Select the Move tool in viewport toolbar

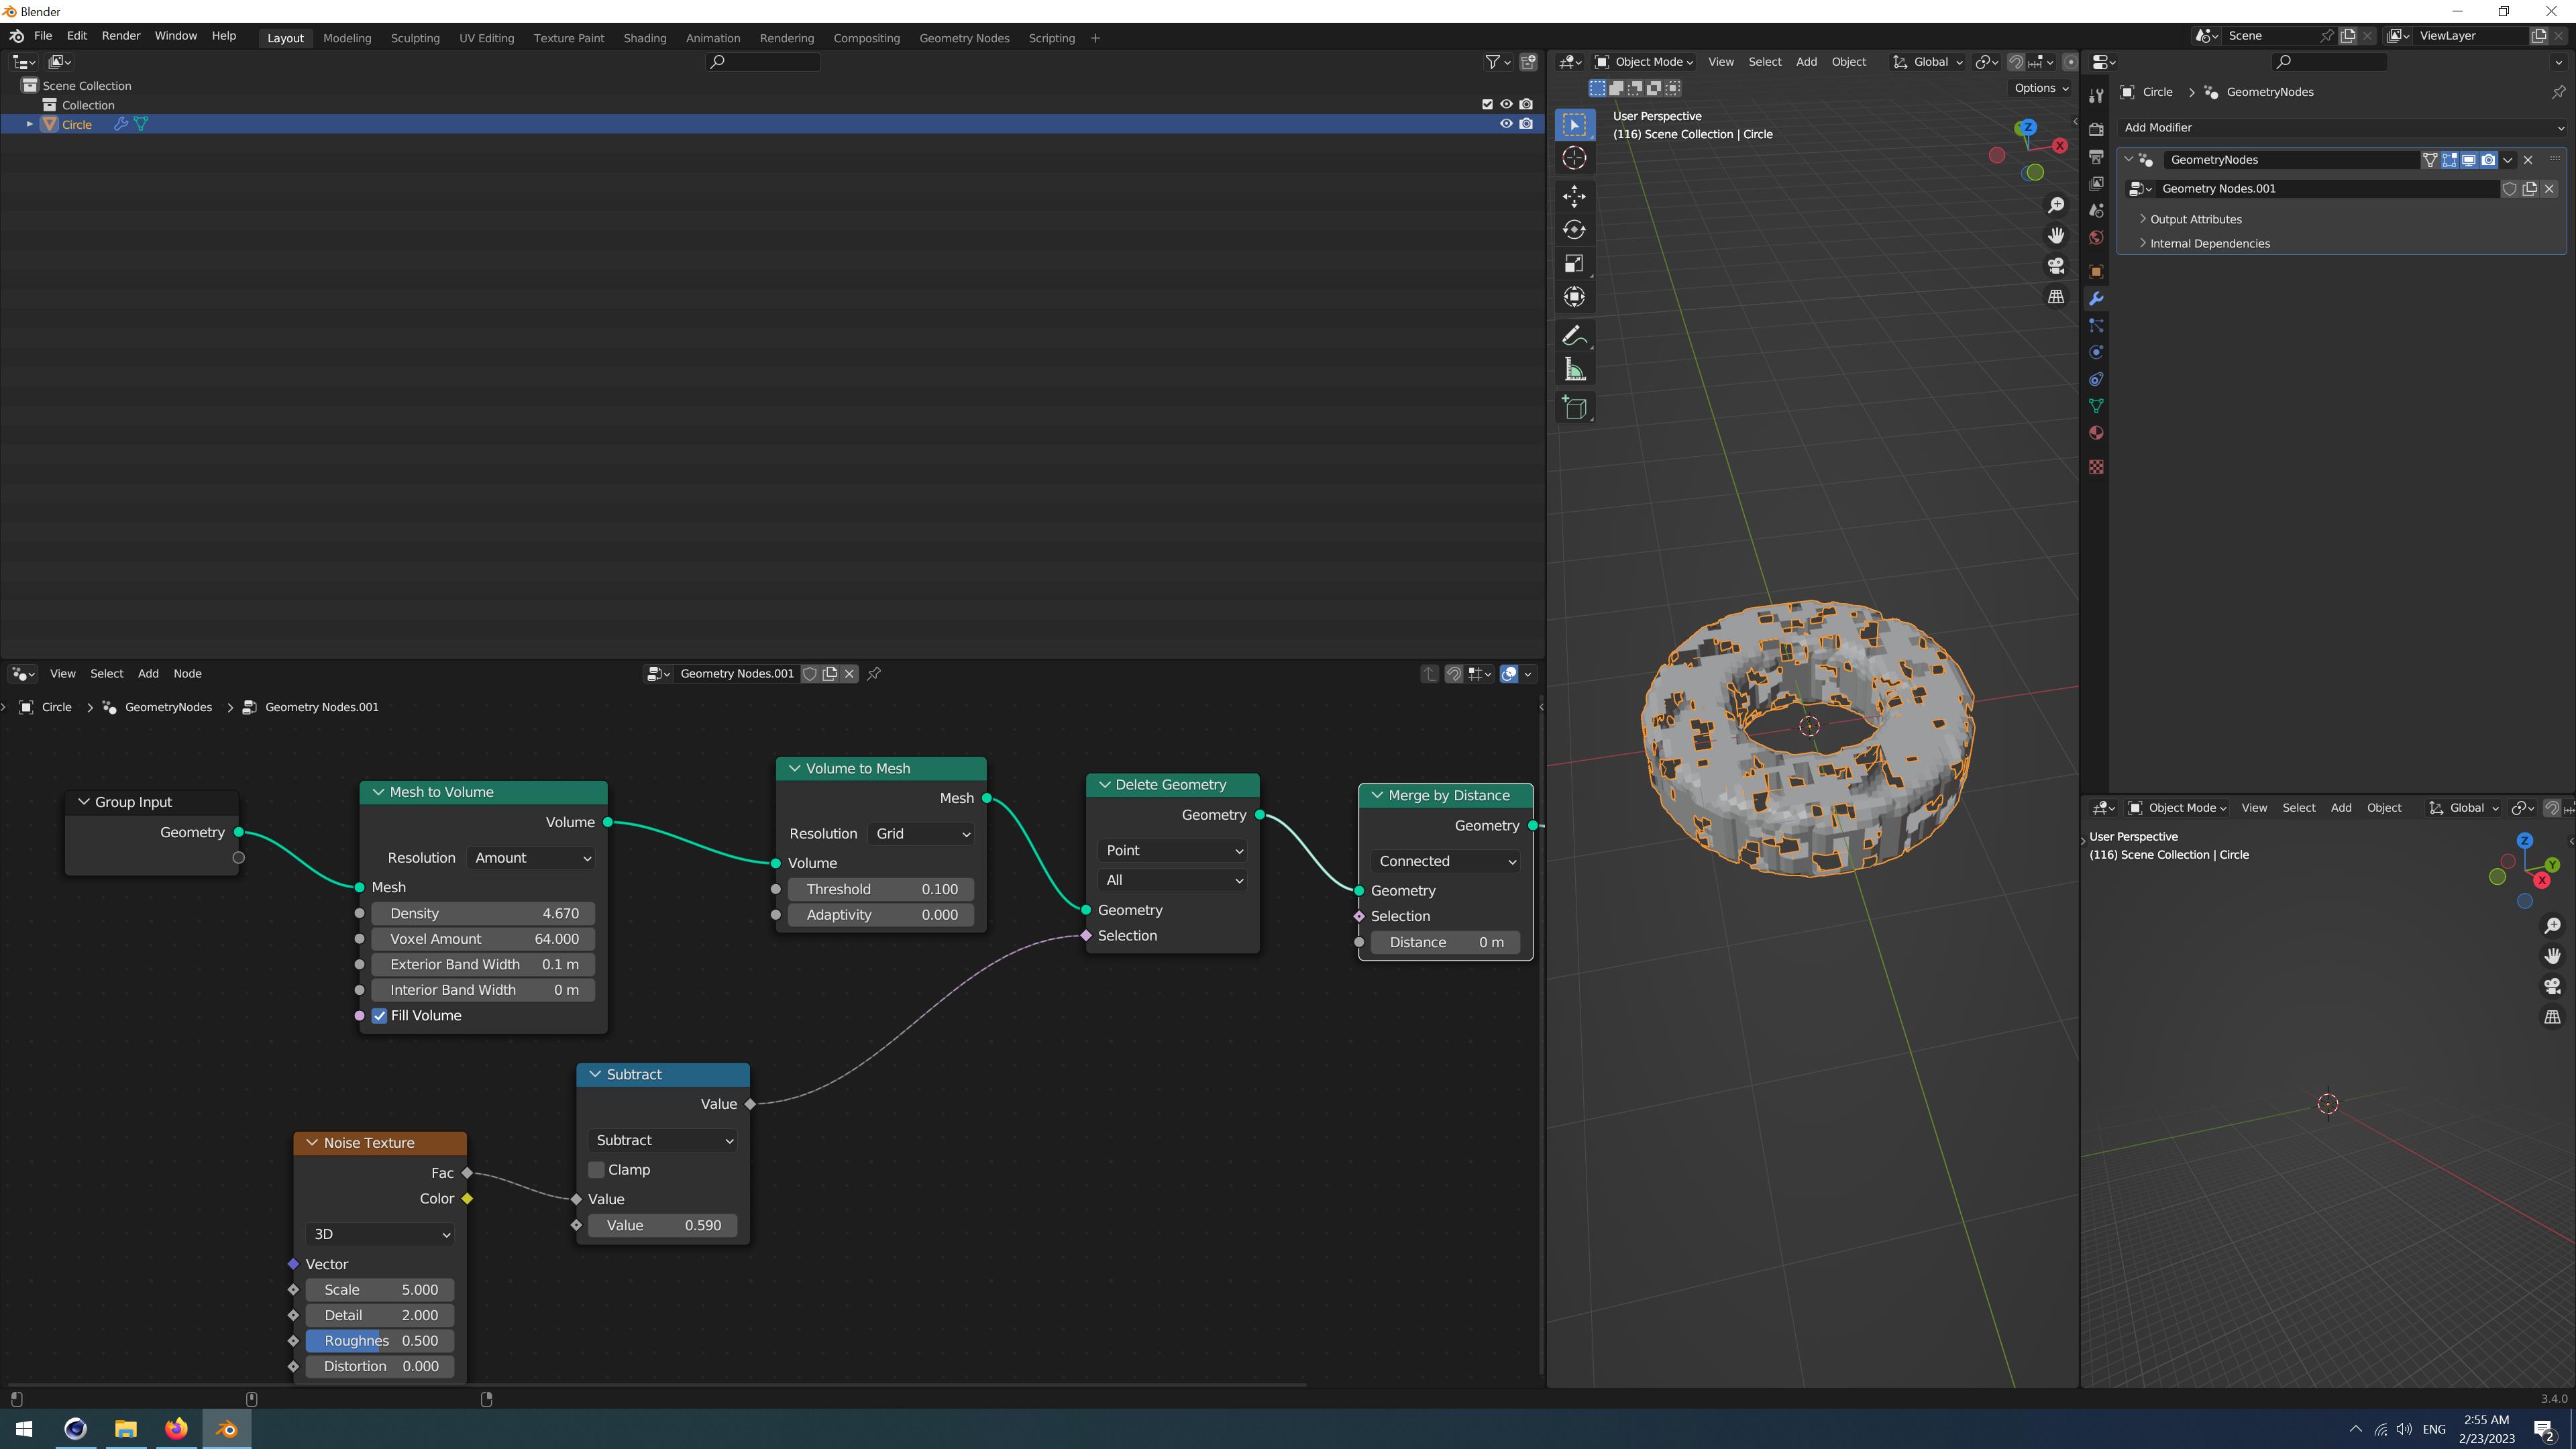[x=1574, y=196]
